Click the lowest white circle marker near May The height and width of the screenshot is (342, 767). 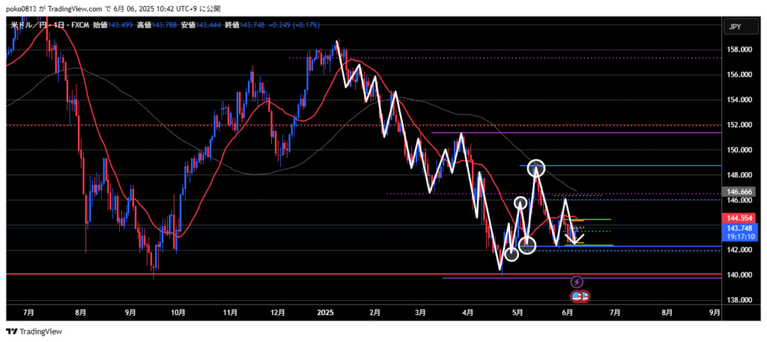511,254
